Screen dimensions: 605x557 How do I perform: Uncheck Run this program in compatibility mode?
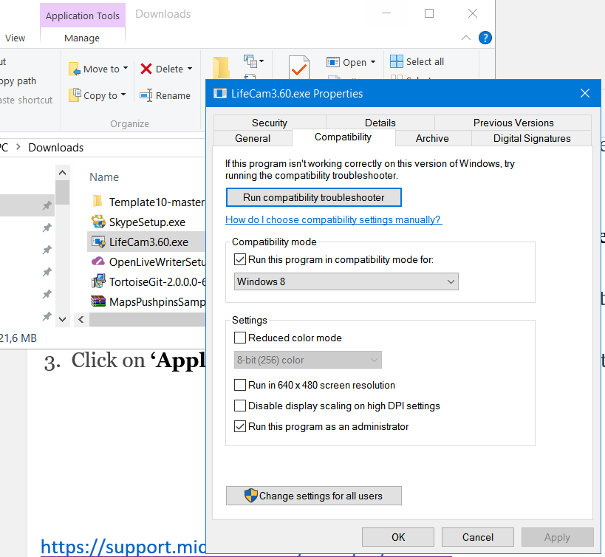point(239,259)
